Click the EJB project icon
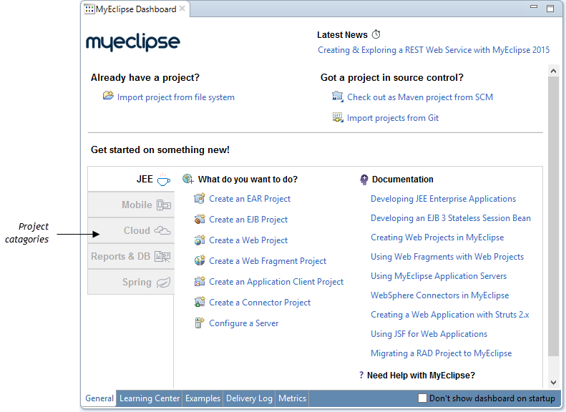 click(x=200, y=220)
